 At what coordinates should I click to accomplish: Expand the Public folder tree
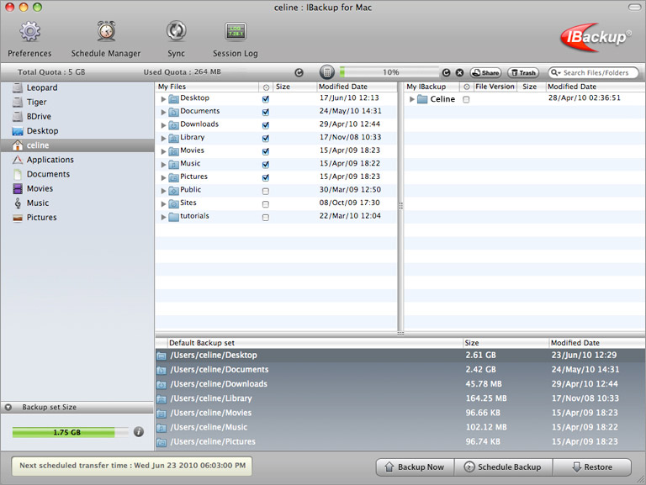click(x=163, y=191)
